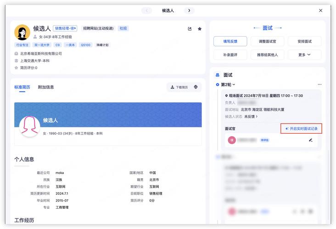
Task: Expand the 更多 dropdown
Action: (x=304, y=55)
